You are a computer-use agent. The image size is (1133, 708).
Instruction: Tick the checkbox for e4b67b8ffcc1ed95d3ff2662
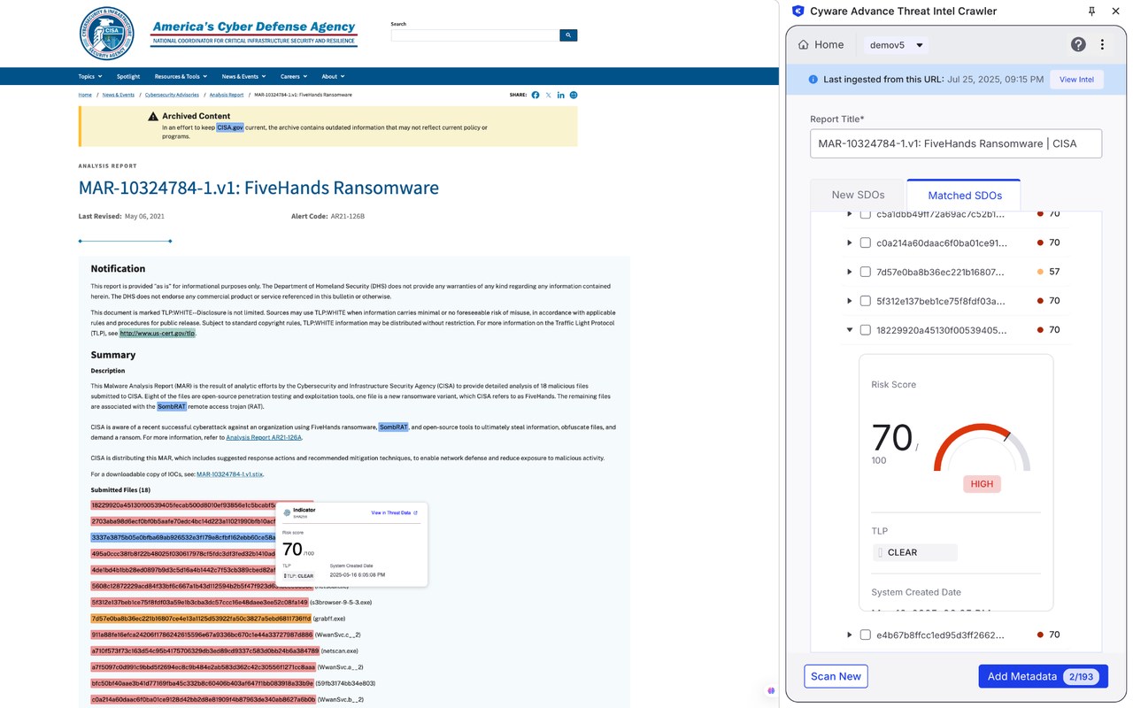(x=866, y=635)
